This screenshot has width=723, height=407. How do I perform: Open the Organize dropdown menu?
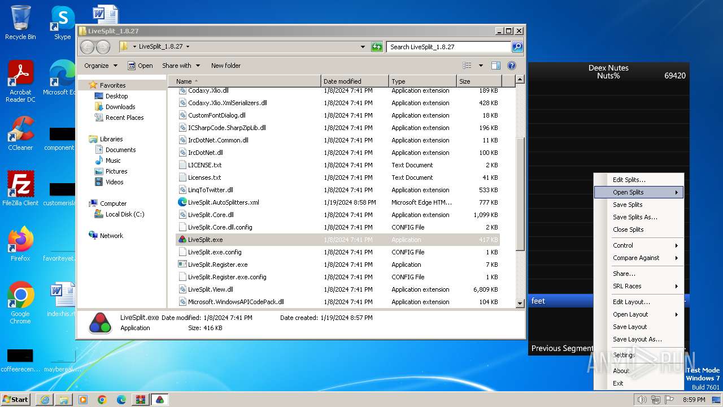(101, 66)
